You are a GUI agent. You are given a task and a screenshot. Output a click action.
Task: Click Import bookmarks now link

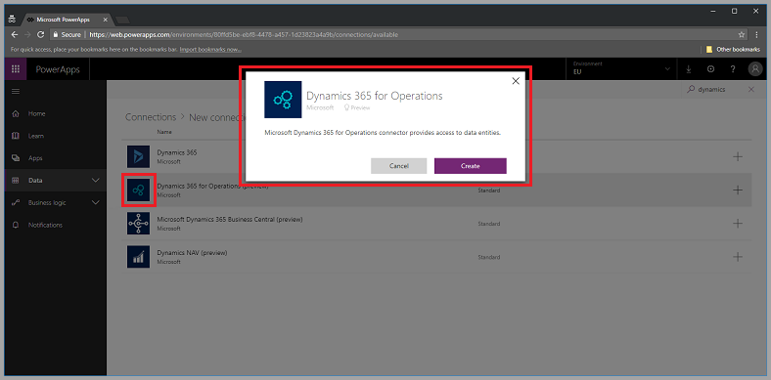210,50
